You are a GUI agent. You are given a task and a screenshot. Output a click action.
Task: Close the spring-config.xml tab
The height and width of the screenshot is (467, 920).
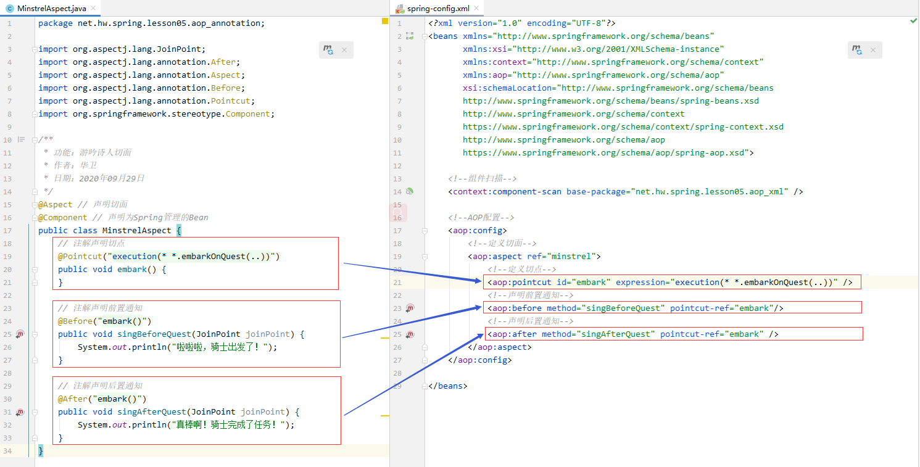475,9
